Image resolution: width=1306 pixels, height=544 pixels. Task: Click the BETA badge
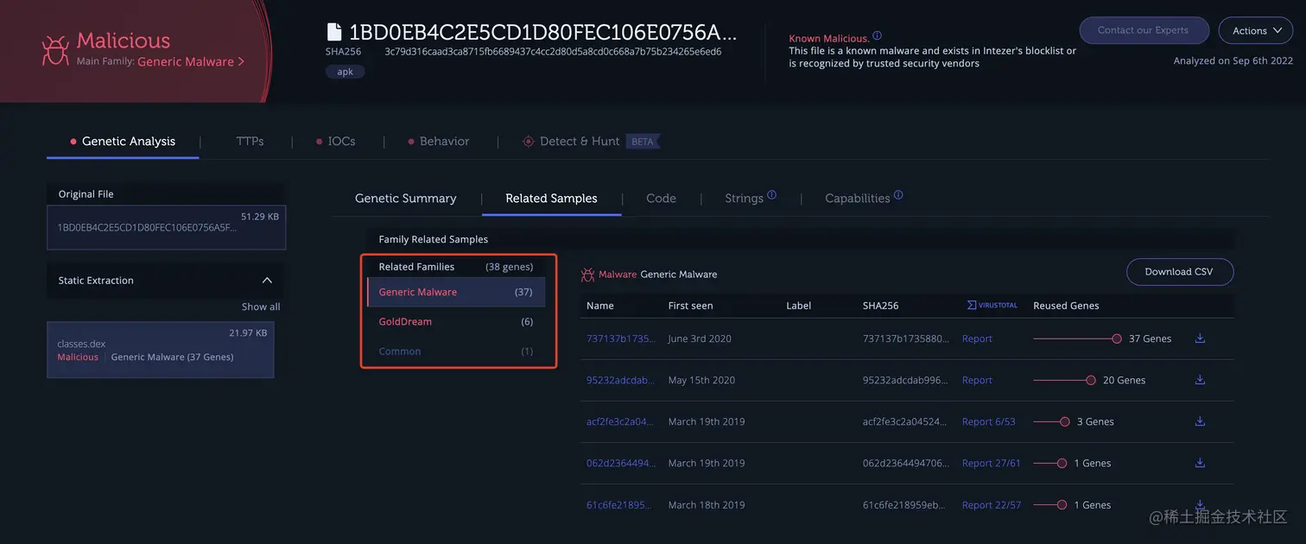(643, 142)
